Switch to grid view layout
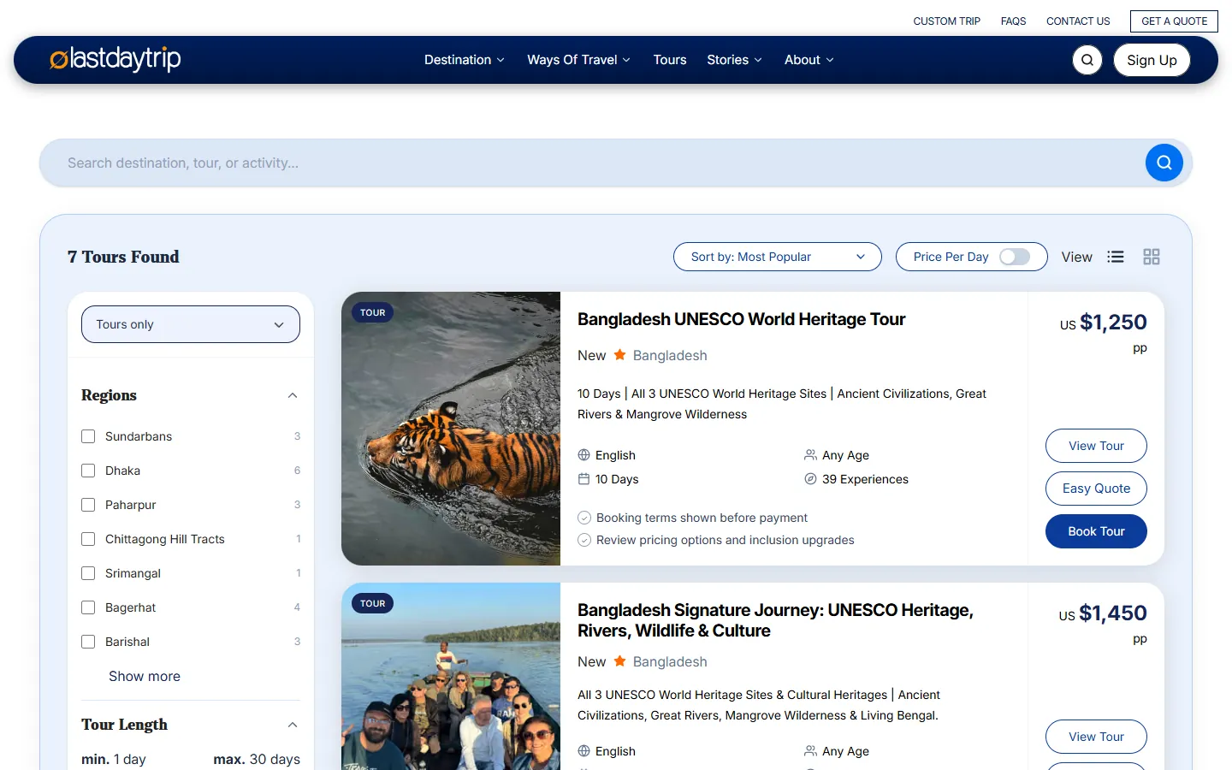 (x=1152, y=257)
